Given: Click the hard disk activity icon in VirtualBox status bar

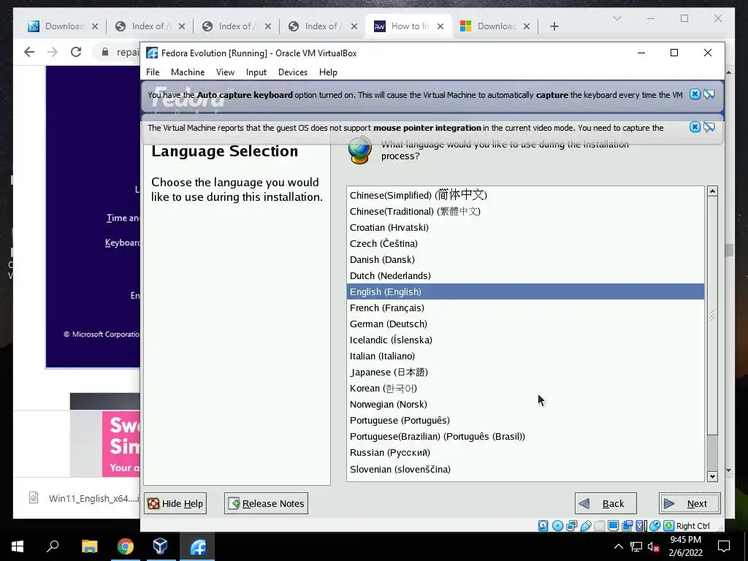Looking at the screenshot, I should click(543, 526).
